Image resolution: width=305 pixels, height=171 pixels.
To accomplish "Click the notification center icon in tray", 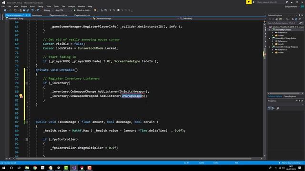I will [300, 168].
